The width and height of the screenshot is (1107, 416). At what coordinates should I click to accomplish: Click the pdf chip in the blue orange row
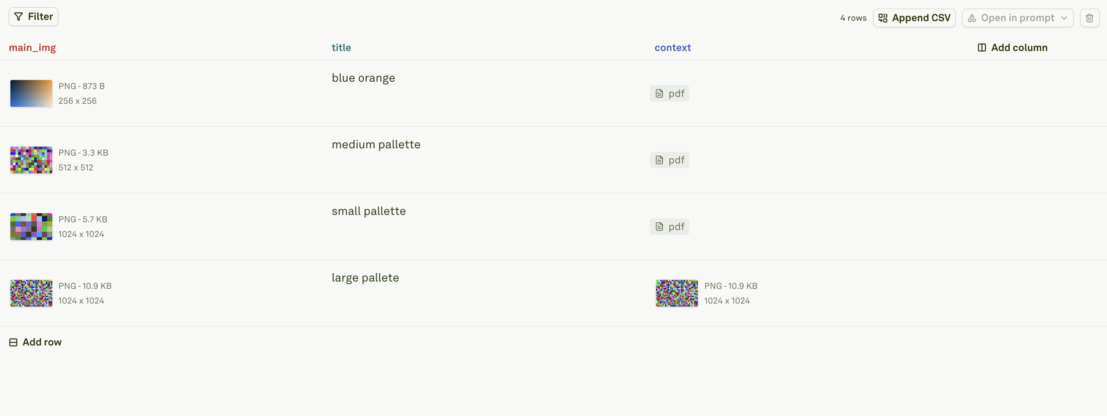[x=669, y=93]
